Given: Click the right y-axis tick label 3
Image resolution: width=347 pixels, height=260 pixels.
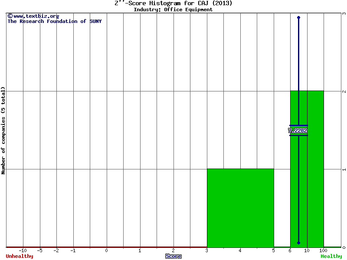Looking at the screenshot, I should [x=344, y=13].
